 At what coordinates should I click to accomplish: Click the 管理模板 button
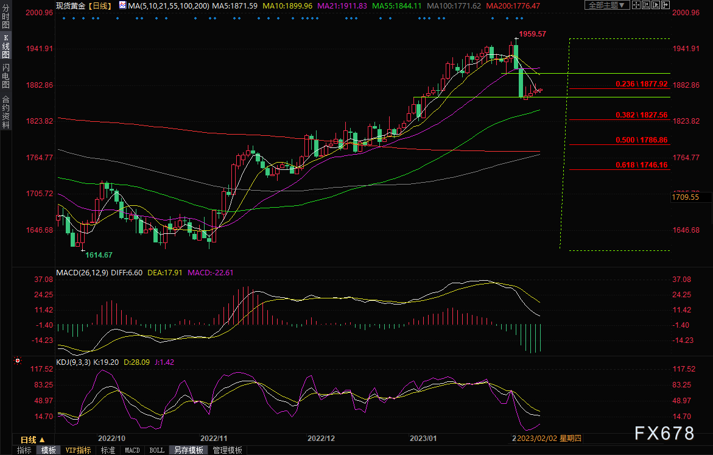227,450
